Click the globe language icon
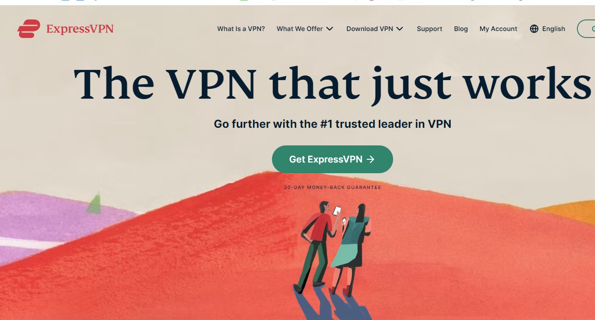The width and height of the screenshot is (595, 320). (534, 29)
